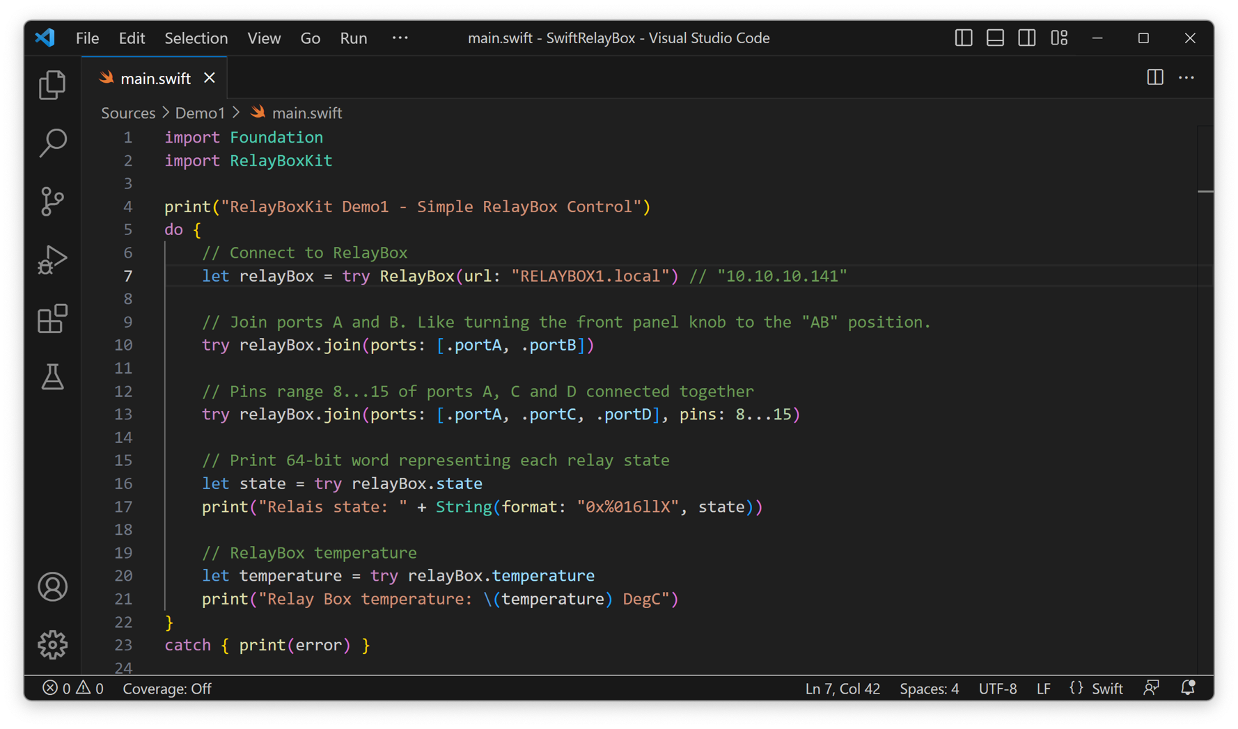The height and width of the screenshot is (729, 1238).
Task: Open editor More Actions ellipsis
Action: point(1186,77)
